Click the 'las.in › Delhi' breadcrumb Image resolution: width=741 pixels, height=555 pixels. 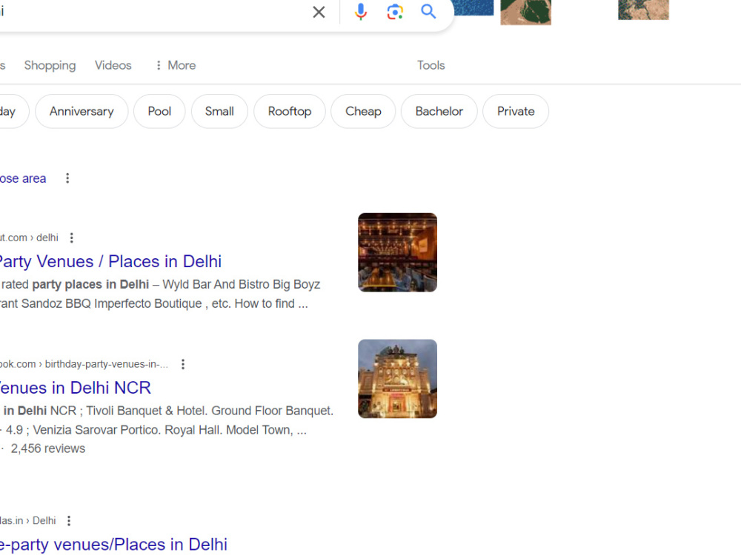[28, 520]
